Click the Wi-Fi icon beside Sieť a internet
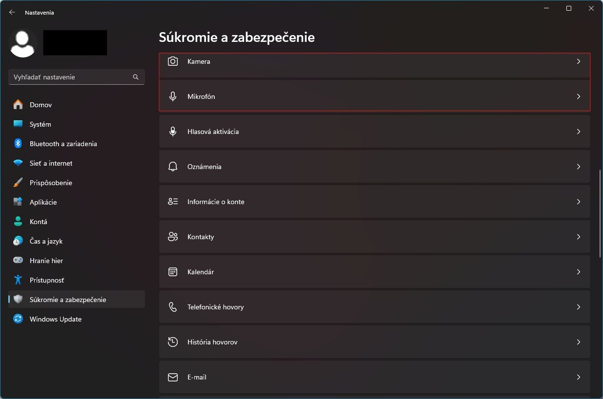This screenshot has height=399, width=603. 18,163
